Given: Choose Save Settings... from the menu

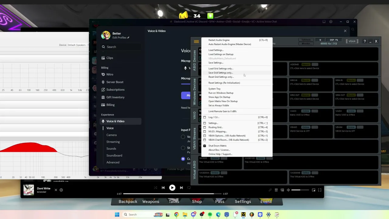Looking at the screenshot, I should [216, 63].
